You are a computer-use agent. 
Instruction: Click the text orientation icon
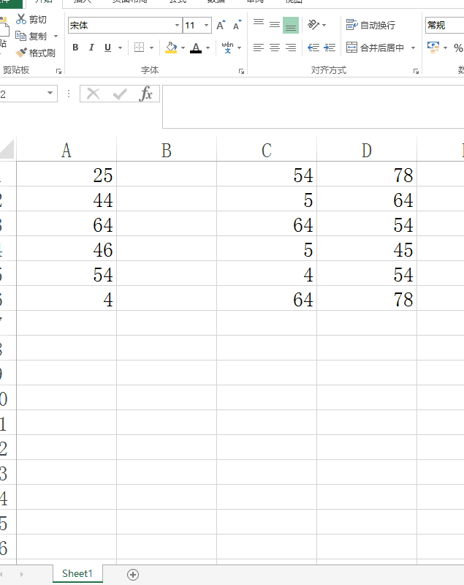(x=313, y=25)
